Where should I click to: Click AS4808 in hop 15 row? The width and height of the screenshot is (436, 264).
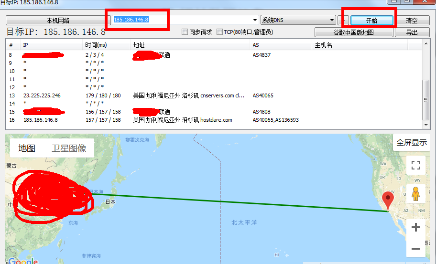tap(262, 112)
